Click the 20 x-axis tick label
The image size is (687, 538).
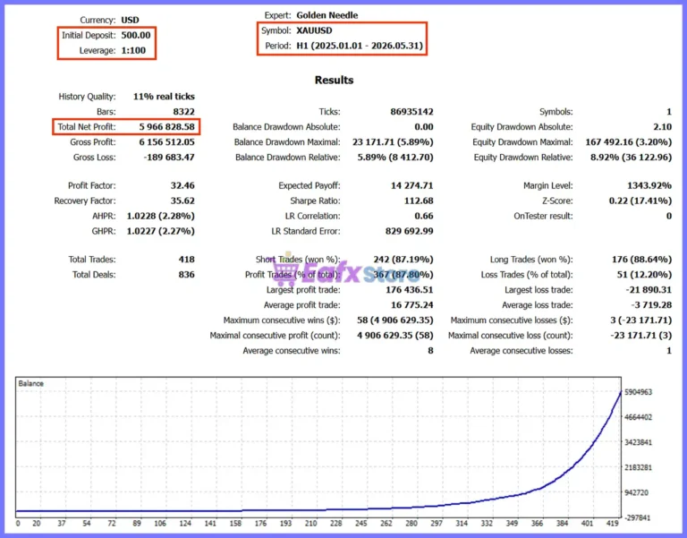[37, 523]
